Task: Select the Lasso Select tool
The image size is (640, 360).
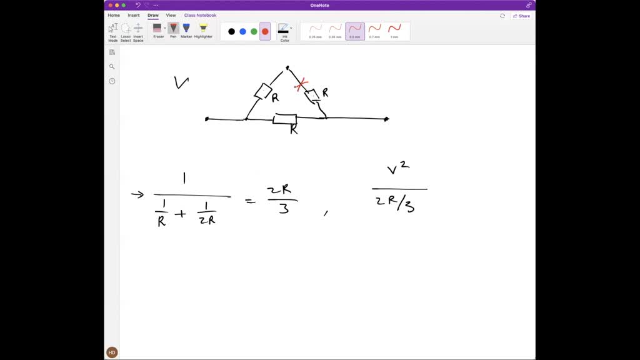Action: (x=126, y=27)
